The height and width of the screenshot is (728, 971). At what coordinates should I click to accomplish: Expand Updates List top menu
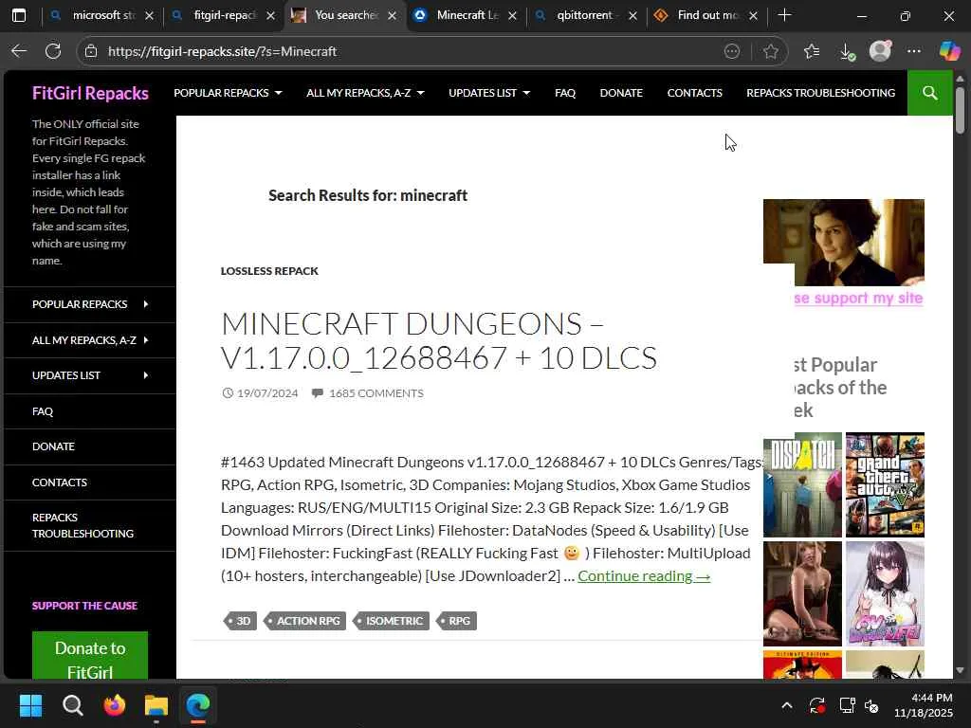click(489, 93)
